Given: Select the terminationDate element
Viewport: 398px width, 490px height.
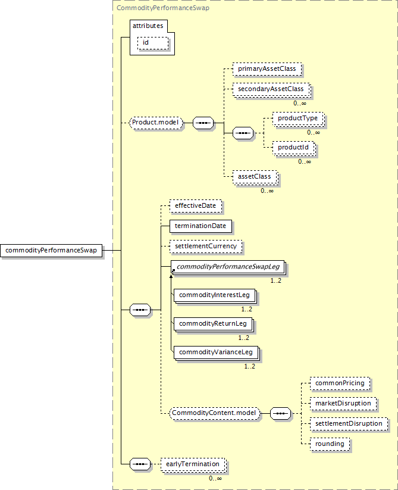Looking at the screenshot, I should point(200,226).
